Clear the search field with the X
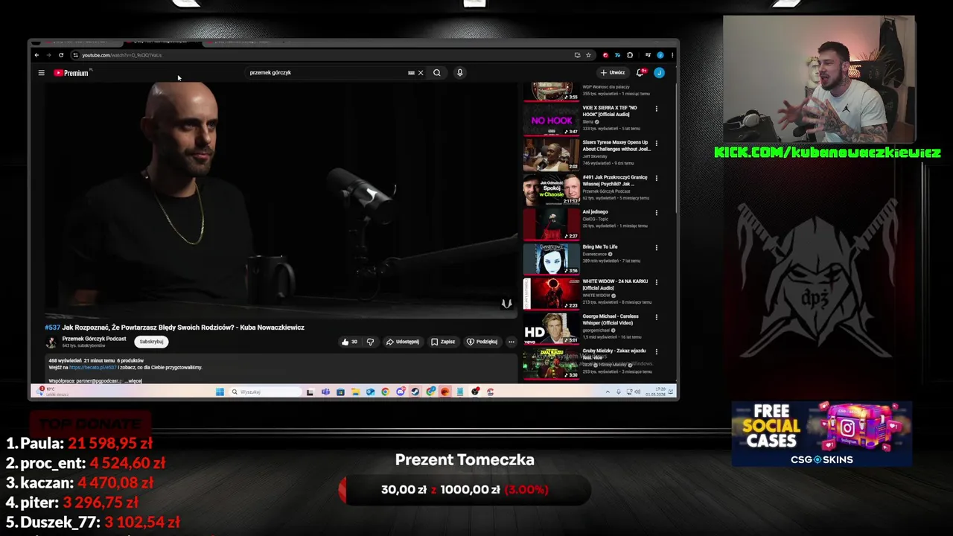Image resolution: width=953 pixels, height=536 pixels. pyautogui.click(x=421, y=73)
